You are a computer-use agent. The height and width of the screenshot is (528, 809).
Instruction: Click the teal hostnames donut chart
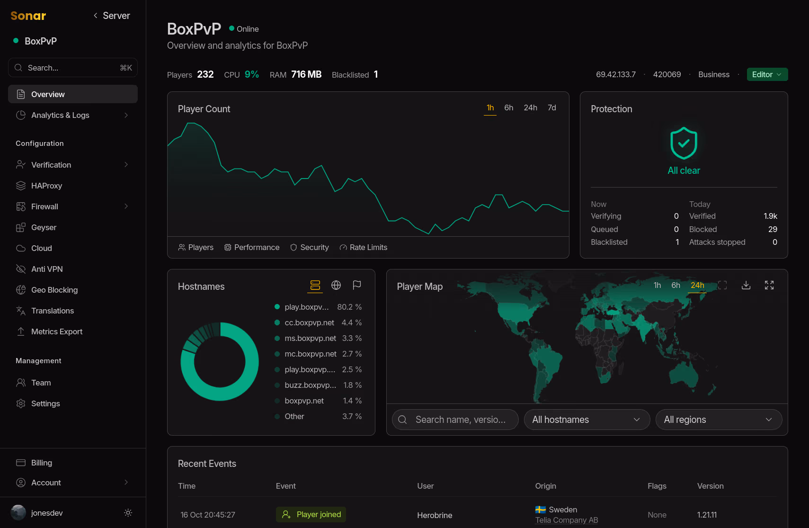tap(220, 361)
